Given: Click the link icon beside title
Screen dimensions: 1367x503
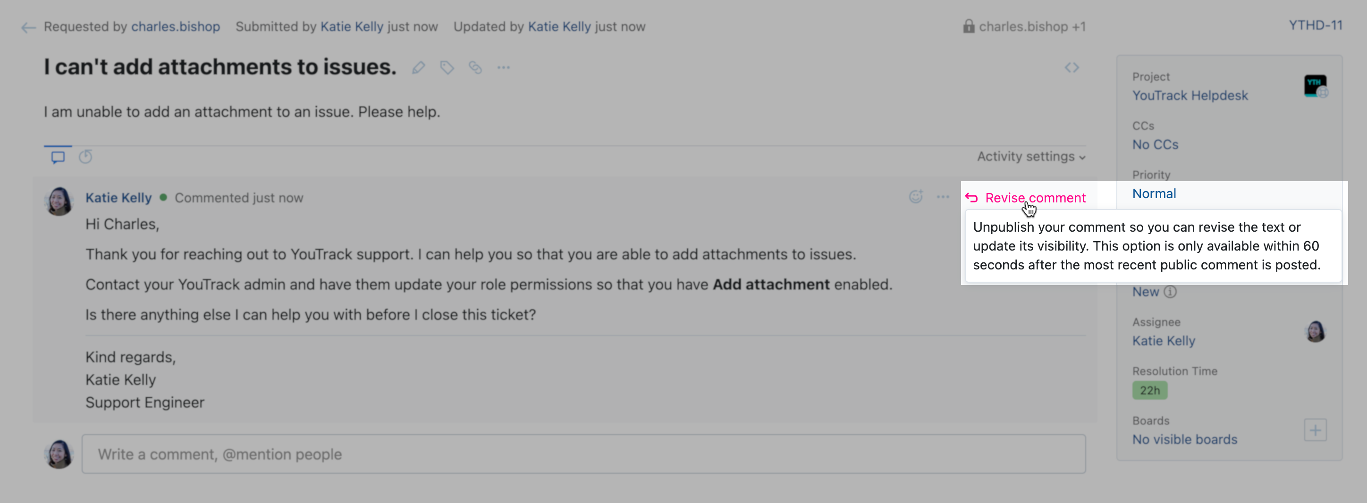Looking at the screenshot, I should pos(475,67).
